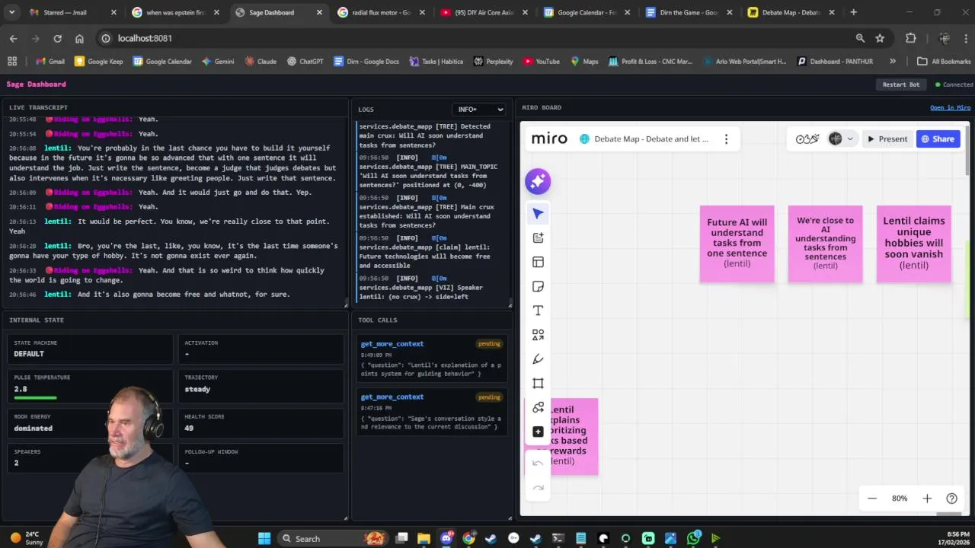Switch to Google Calendar browser tab
Screen dimensions: 975x548
pyautogui.click(x=587, y=12)
